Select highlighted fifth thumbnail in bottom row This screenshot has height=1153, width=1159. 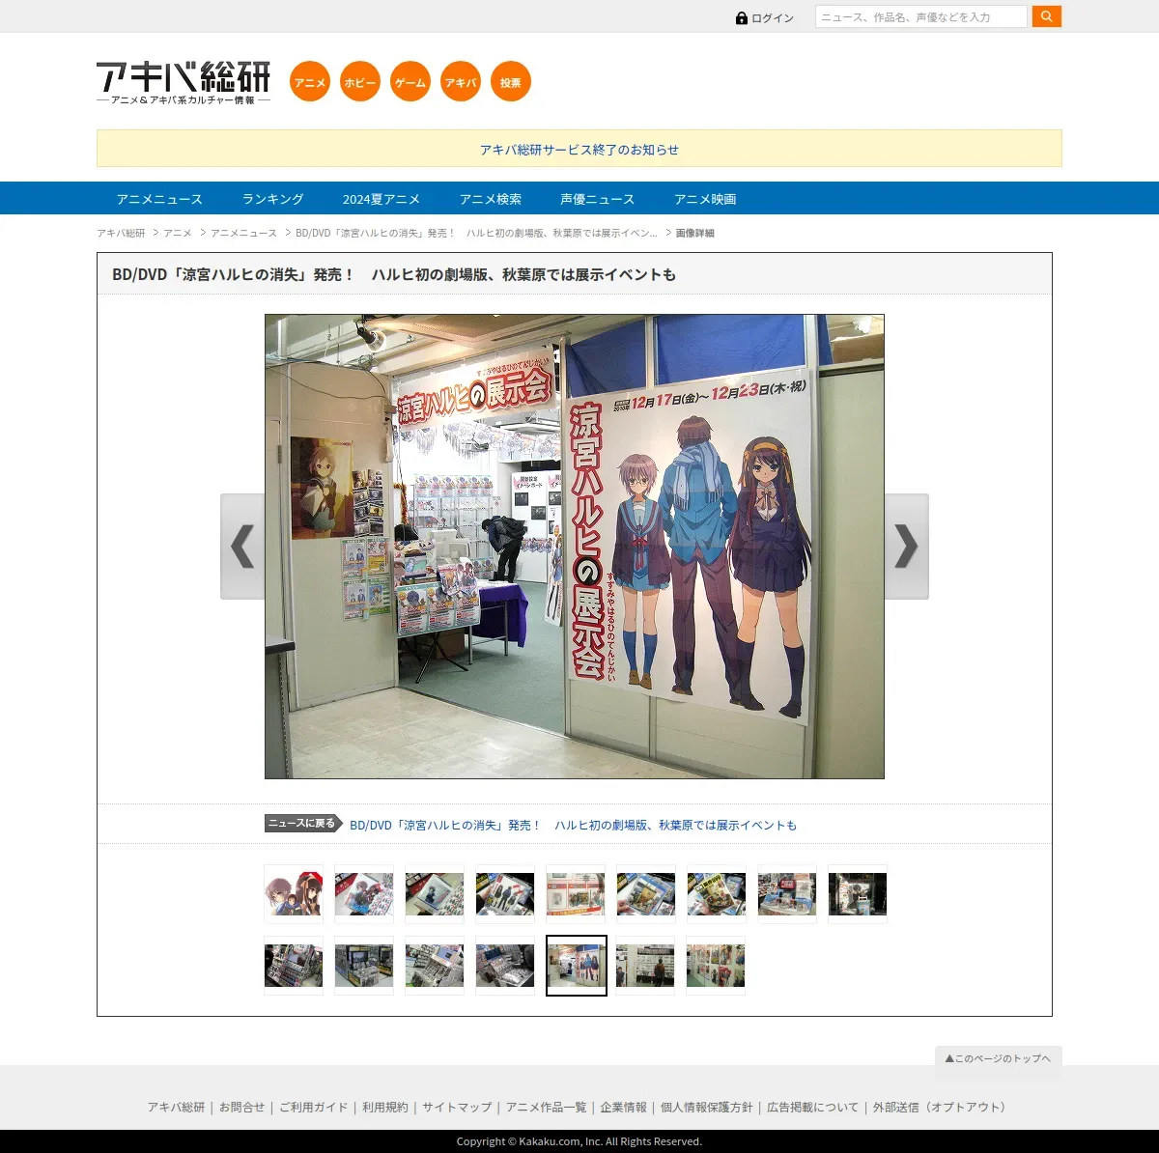(x=577, y=966)
